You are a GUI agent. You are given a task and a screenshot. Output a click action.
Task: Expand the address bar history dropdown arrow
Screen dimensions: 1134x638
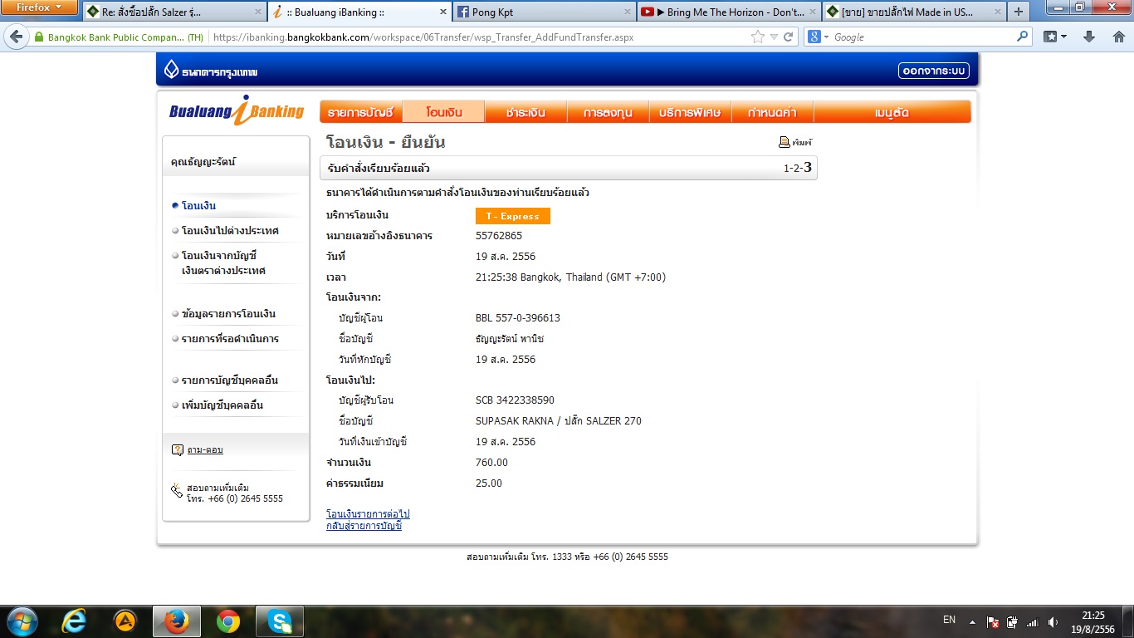[773, 37]
